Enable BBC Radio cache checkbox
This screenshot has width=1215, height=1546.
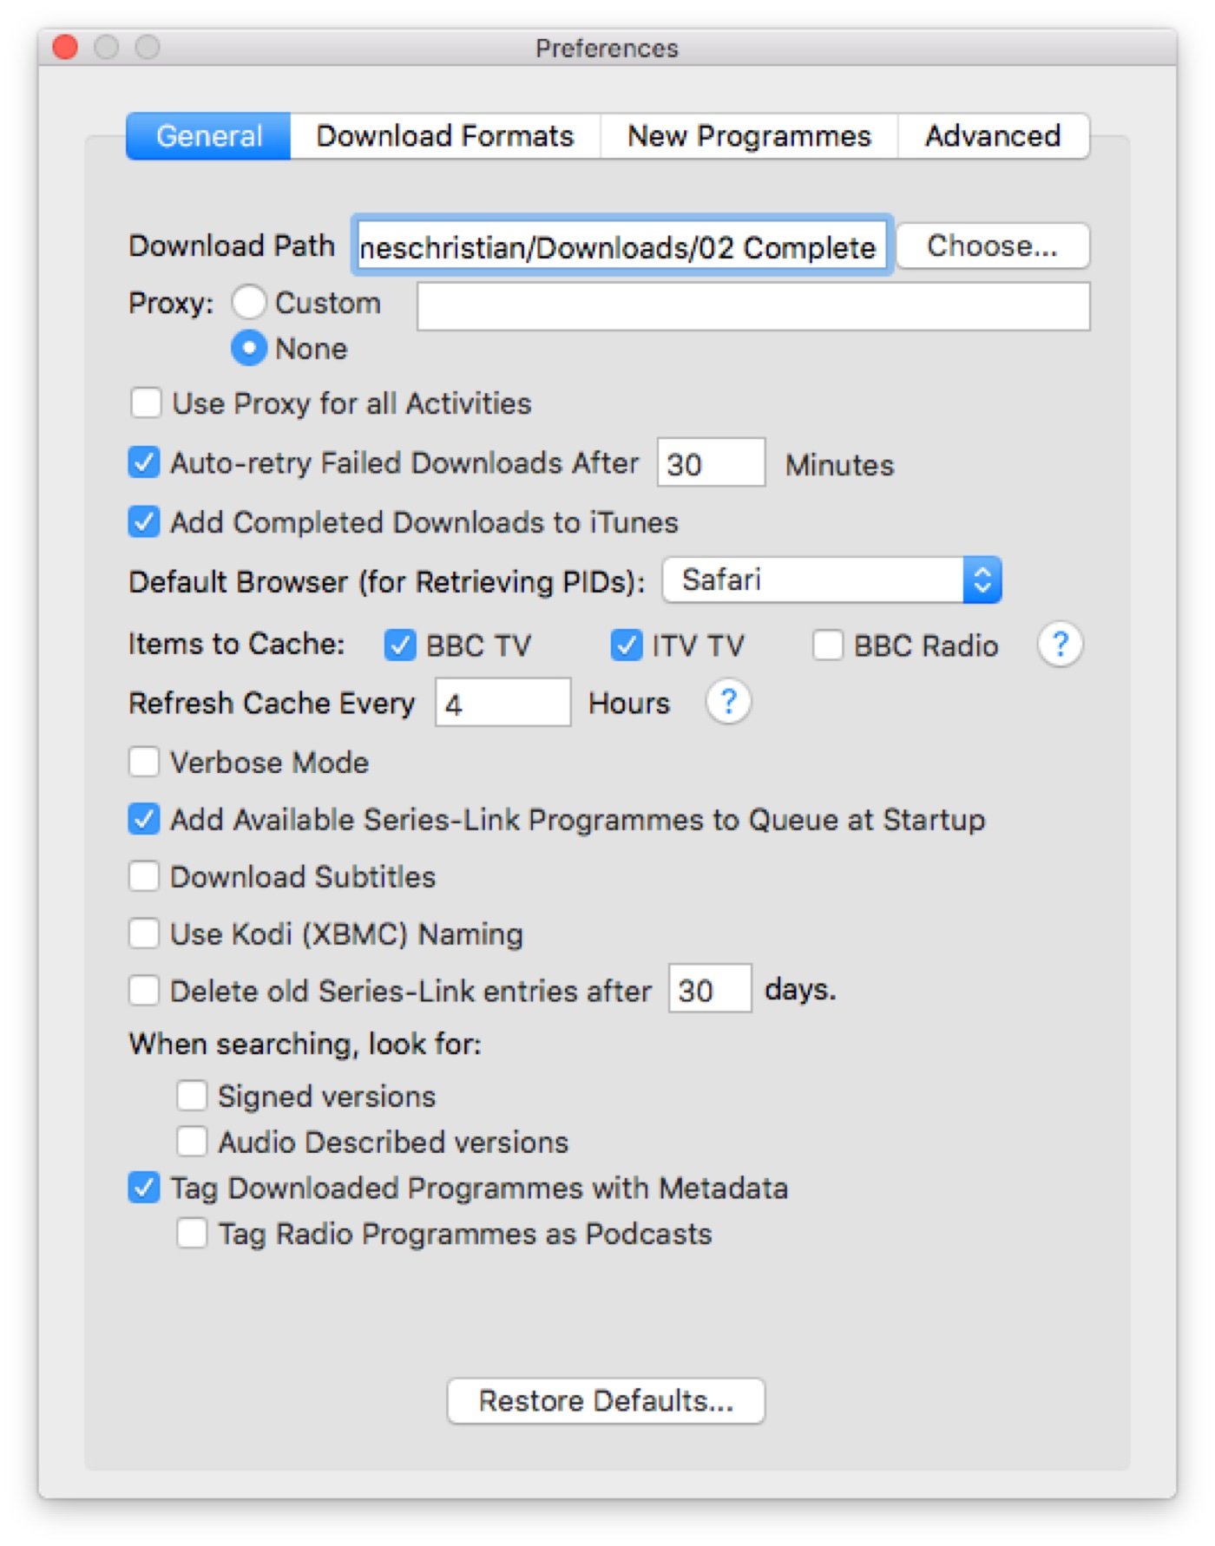click(827, 645)
